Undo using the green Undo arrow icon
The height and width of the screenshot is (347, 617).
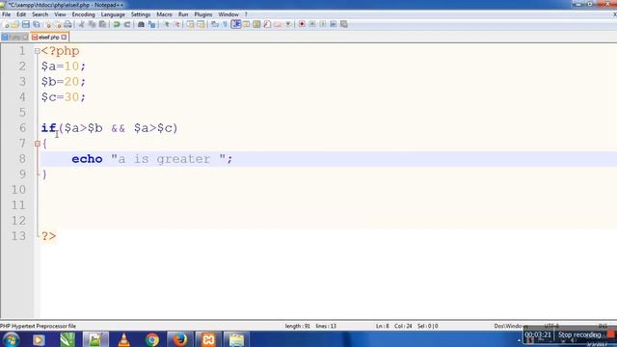[117, 24]
